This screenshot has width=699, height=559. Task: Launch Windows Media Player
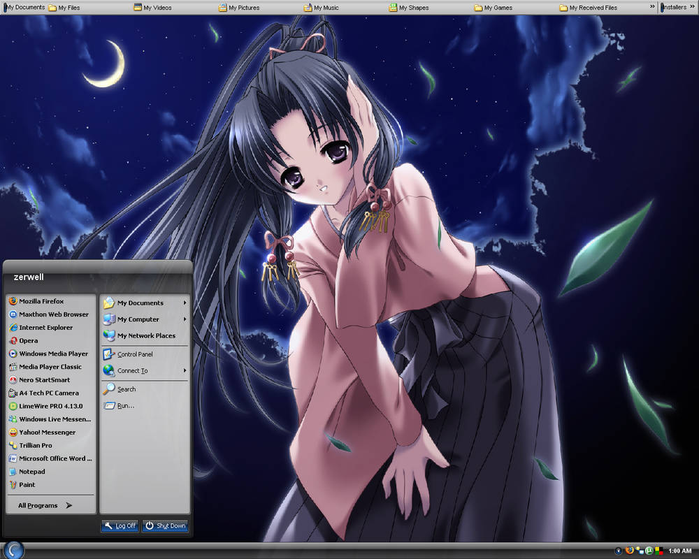(51, 354)
